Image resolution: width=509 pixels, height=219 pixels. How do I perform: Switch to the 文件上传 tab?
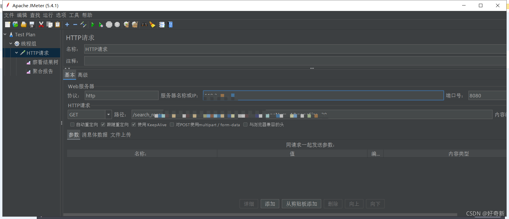click(x=121, y=135)
